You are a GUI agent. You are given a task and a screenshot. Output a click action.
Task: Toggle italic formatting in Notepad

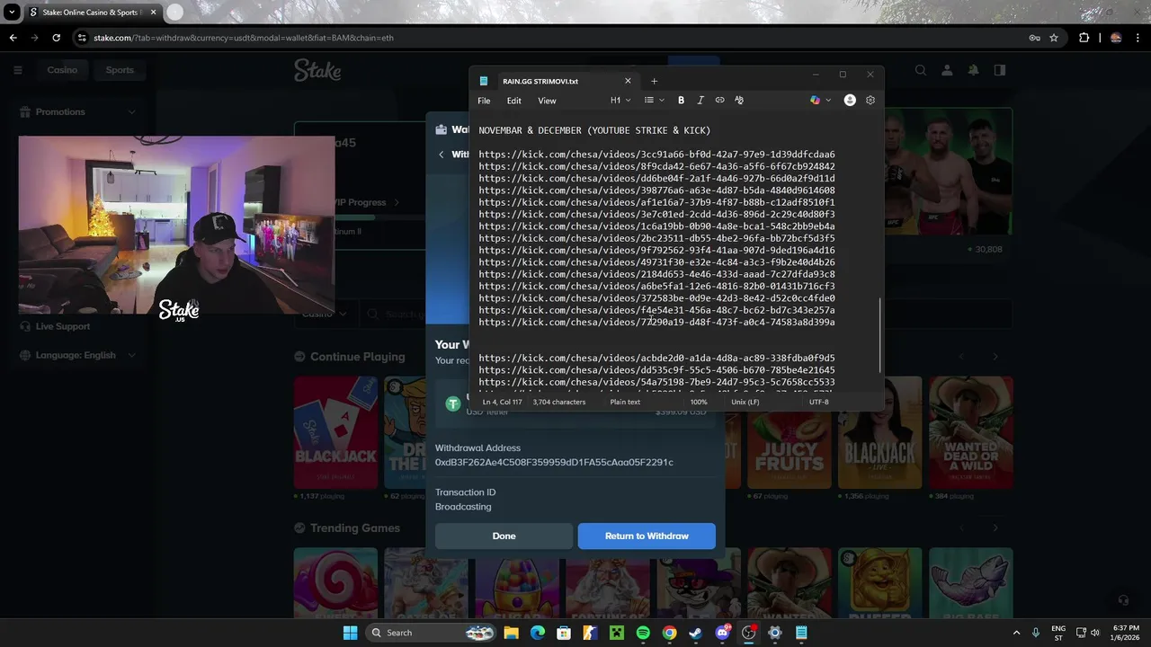tap(700, 101)
